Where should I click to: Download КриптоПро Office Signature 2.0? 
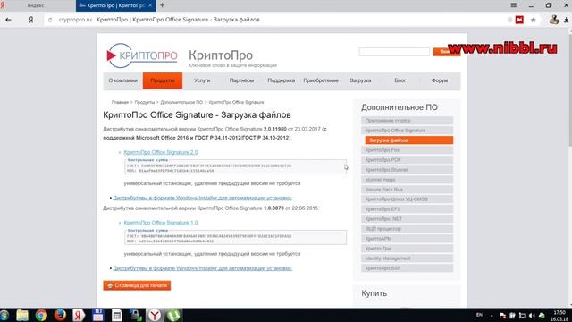pyautogui.click(x=161, y=152)
